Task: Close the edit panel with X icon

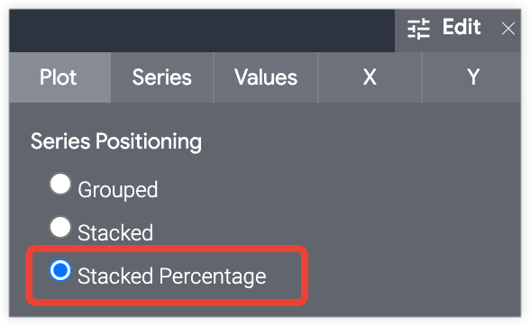Action: pos(508,29)
